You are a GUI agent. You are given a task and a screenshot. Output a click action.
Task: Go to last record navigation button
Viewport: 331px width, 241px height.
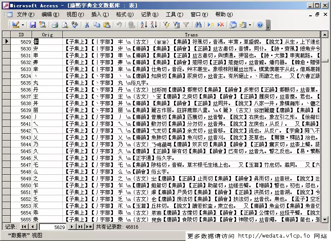click(x=80, y=226)
